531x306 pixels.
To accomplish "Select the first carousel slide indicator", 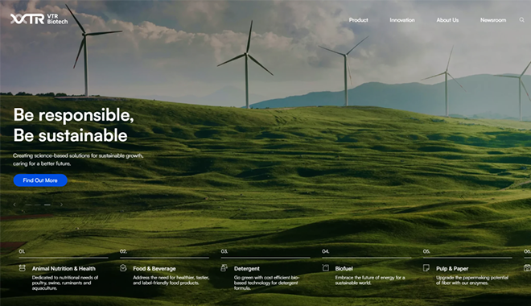I will pyautogui.click(x=28, y=205).
